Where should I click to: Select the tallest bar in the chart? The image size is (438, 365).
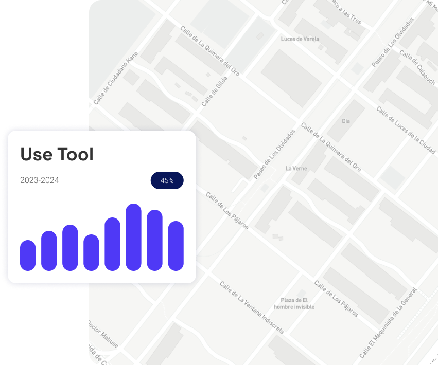[x=133, y=237]
